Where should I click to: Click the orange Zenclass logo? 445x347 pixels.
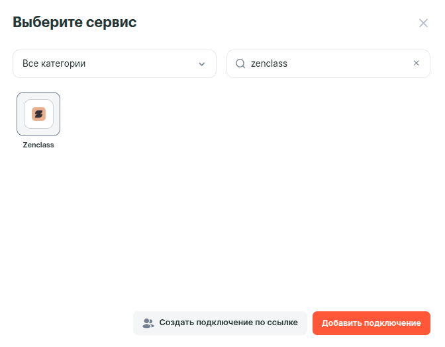click(38, 114)
